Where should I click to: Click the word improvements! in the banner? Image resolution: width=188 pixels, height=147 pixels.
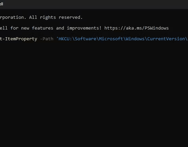(x=84, y=28)
